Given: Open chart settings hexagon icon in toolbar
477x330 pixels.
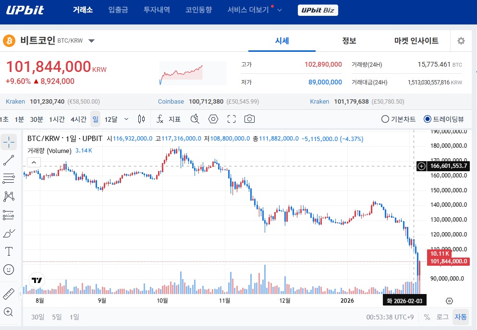Looking at the screenshot, I should coord(213,119).
